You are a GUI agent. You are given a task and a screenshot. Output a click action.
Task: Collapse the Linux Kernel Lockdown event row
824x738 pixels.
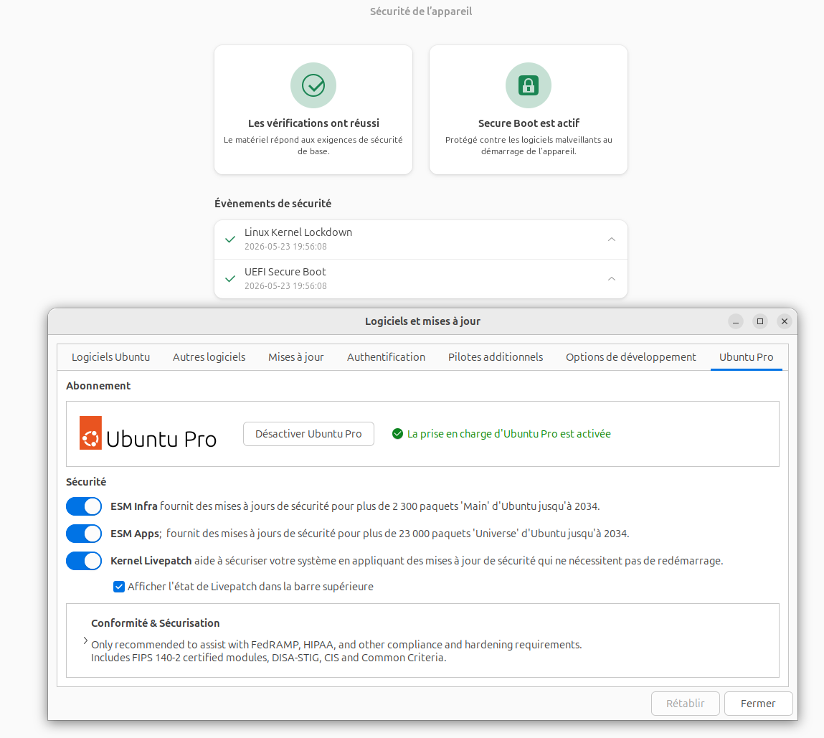[x=612, y=240]
